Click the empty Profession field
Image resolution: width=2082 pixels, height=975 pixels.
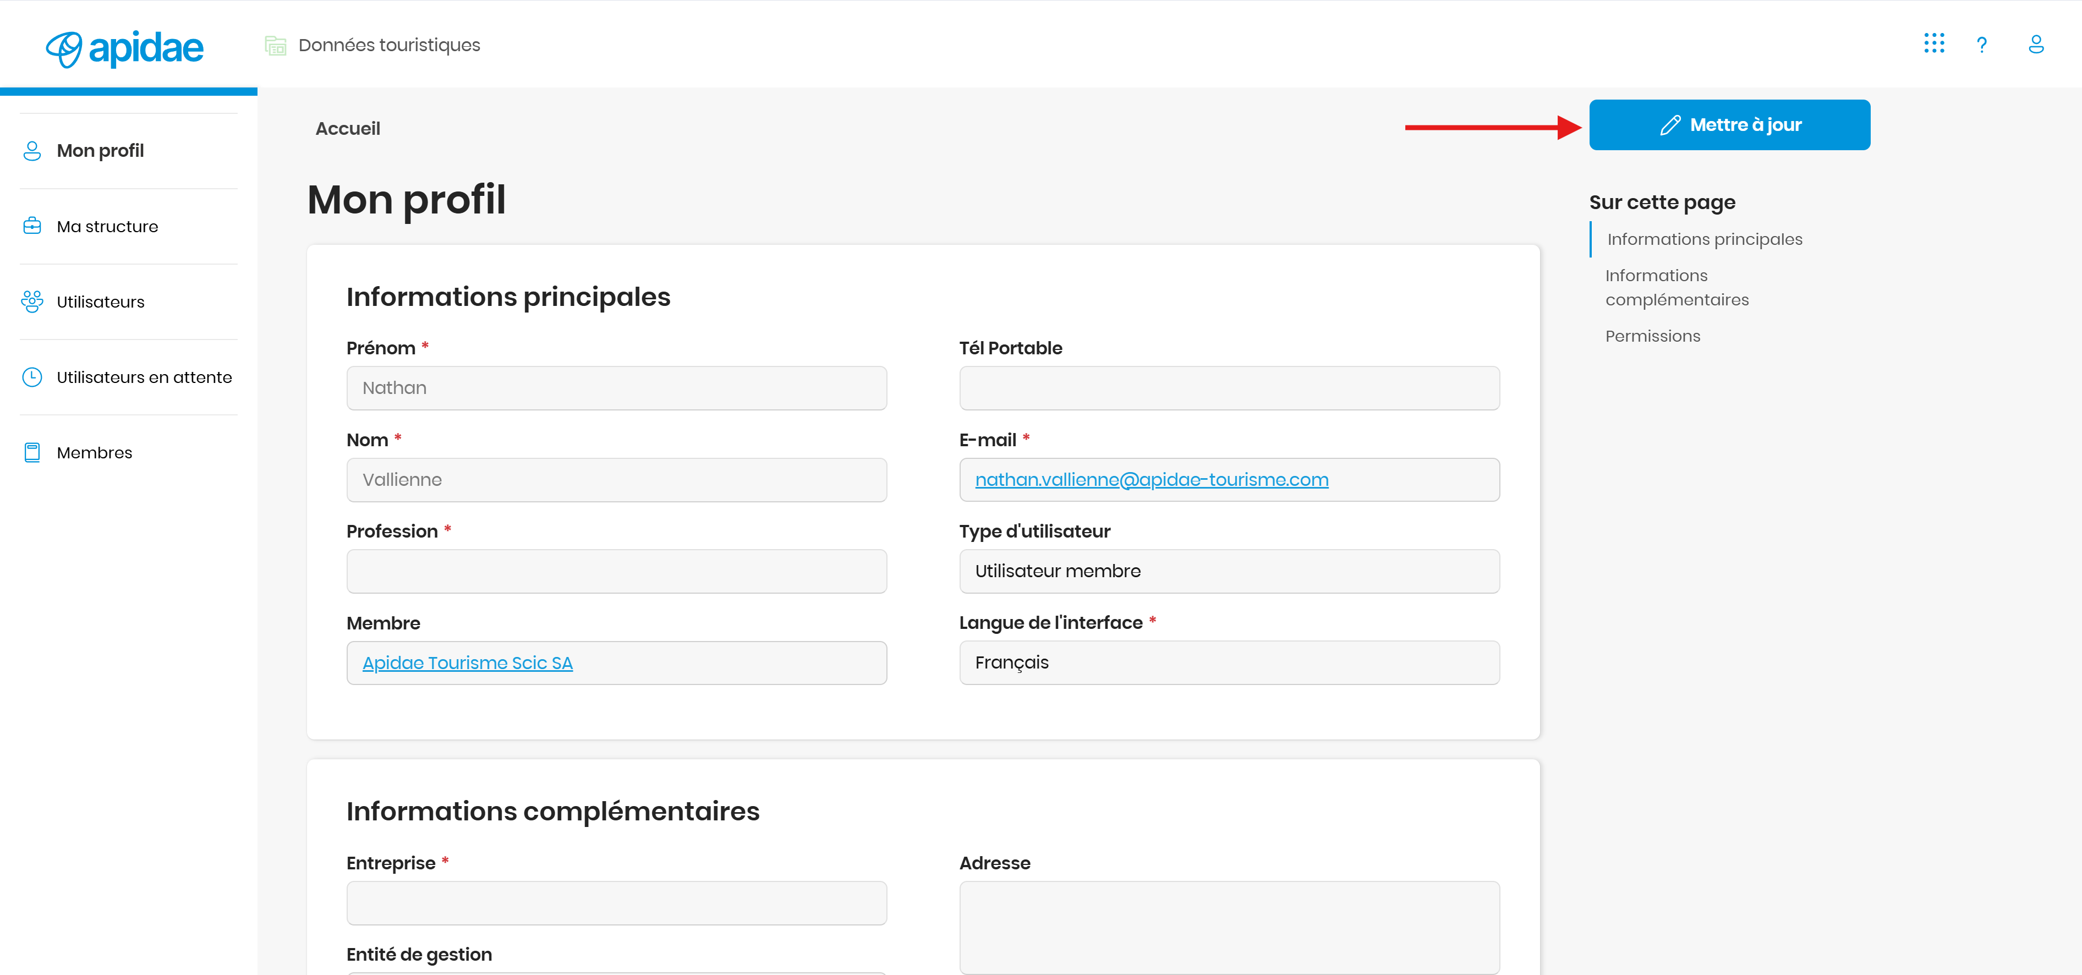(617, 572)
